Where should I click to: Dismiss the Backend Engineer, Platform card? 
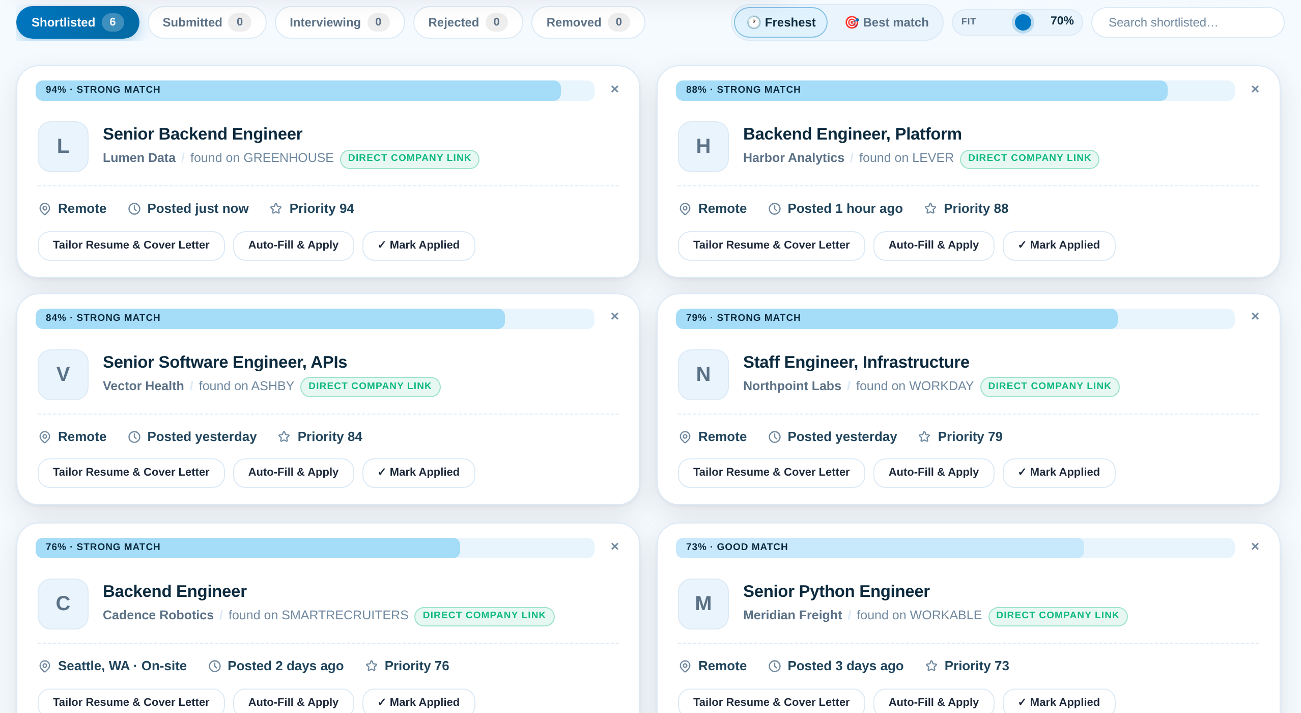1255,89
